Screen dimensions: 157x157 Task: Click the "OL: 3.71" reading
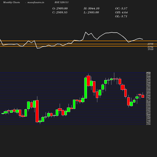(121, 16)
